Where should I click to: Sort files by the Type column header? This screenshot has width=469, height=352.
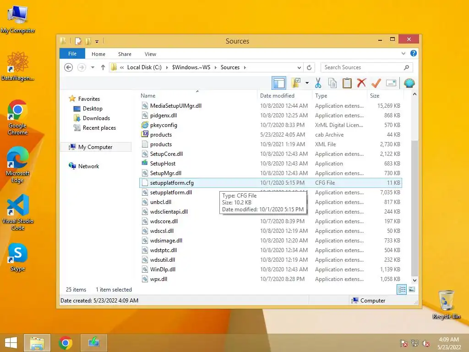point(339,95)
